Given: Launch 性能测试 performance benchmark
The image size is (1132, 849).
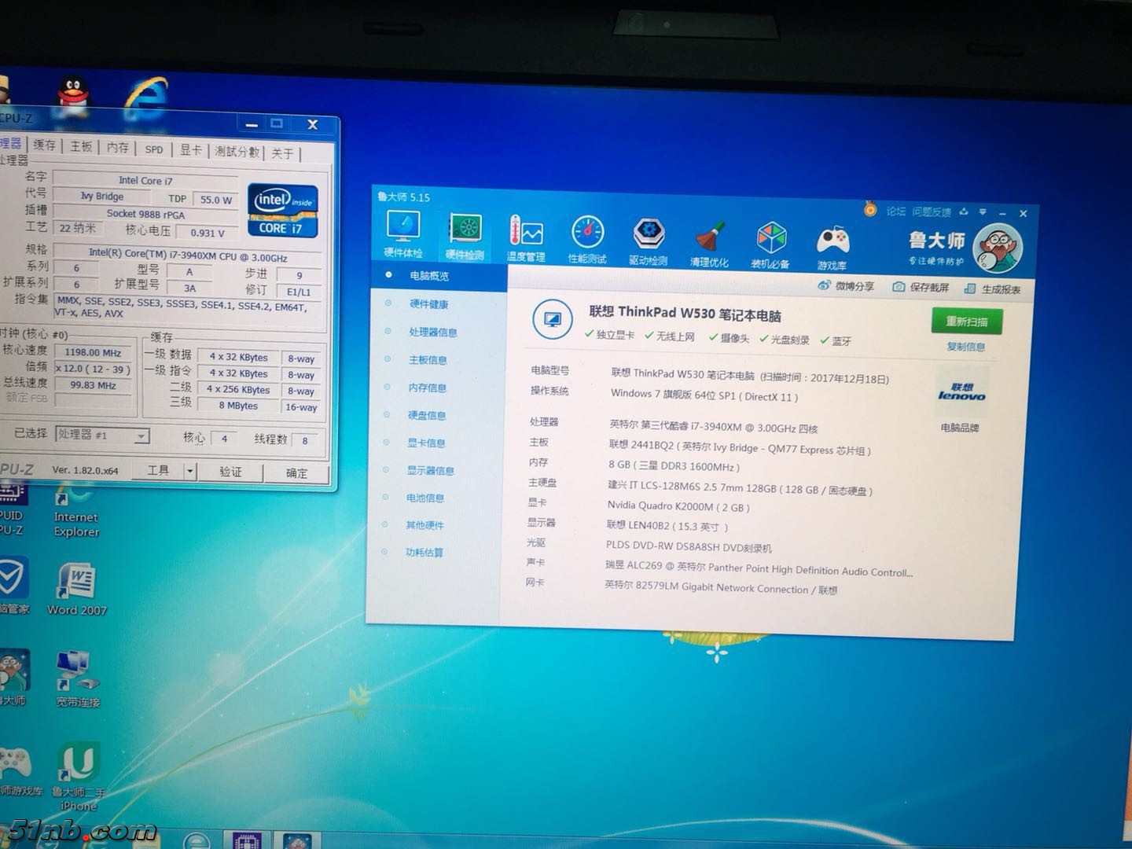Looking at the screenshot, I should point(587,240).
